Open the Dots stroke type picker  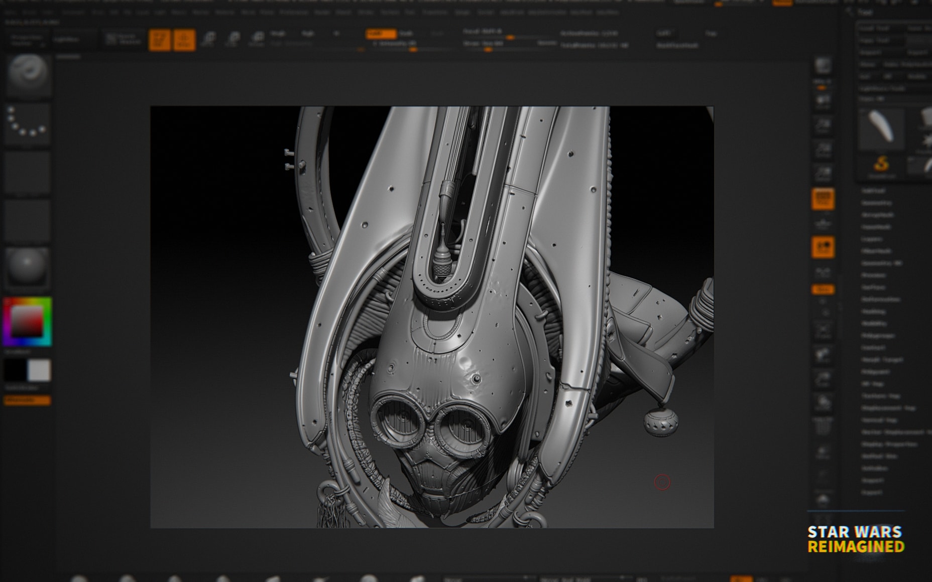pyautogui.click(x=28, y=123)
